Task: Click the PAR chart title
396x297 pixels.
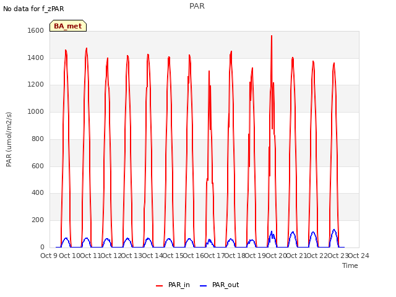Action: click(x=197, y=6)
